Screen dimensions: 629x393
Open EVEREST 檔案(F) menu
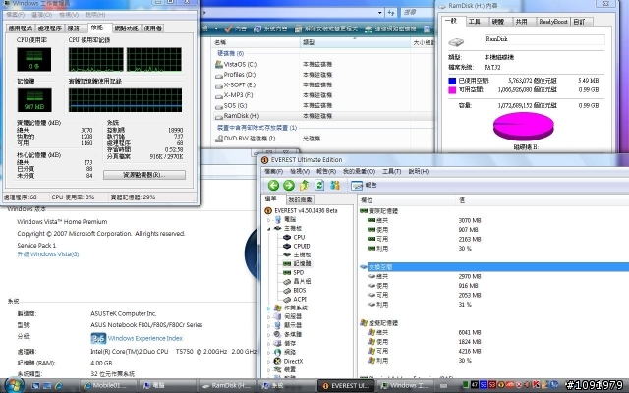coord(273,171)
